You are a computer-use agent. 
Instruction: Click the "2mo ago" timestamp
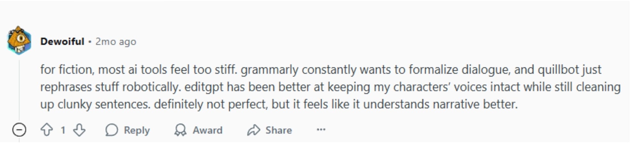[116, 42]
